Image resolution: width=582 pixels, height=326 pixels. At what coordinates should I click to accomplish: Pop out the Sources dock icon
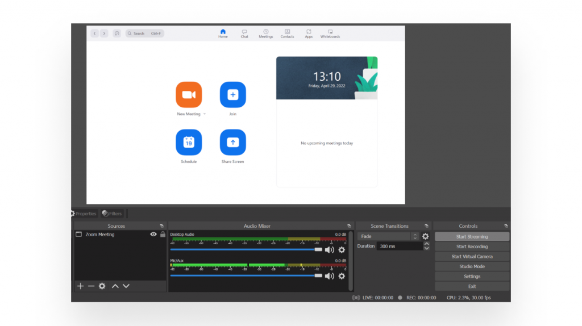(x=161, y=226)
